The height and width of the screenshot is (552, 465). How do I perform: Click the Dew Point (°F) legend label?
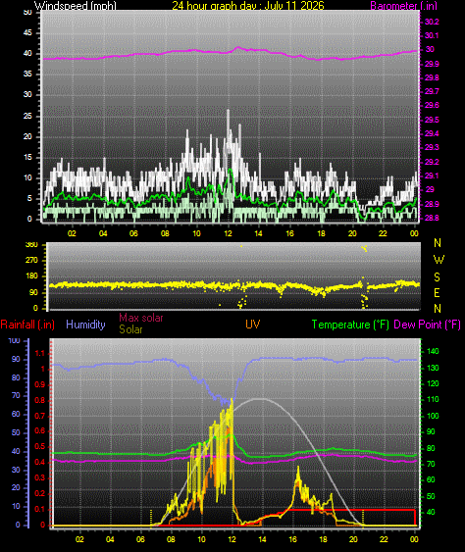point(428,325)
